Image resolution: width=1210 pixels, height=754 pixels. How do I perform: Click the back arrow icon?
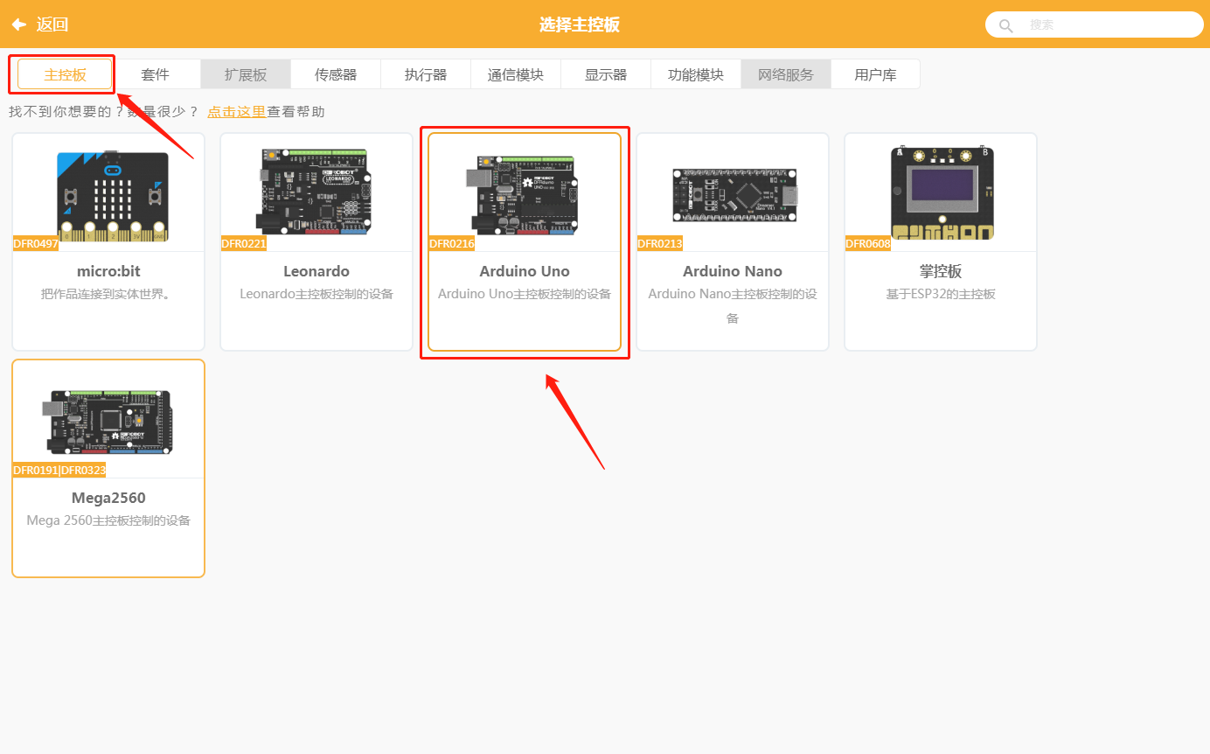[19, 24]
